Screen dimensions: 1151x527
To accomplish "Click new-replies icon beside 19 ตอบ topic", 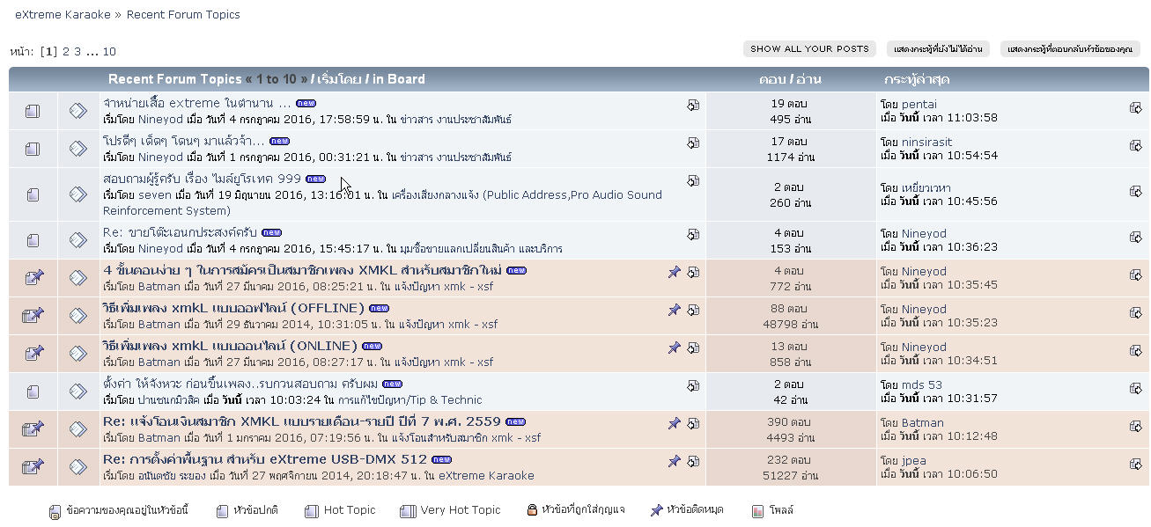I will point(693,106).
